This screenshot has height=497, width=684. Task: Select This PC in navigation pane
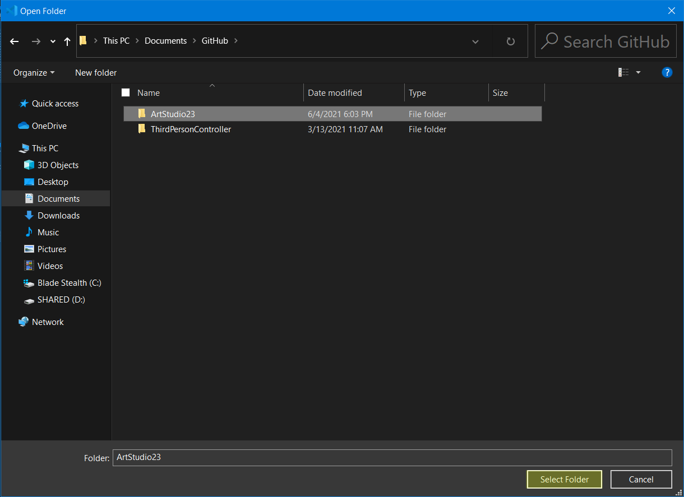click(x=45, y=148)
